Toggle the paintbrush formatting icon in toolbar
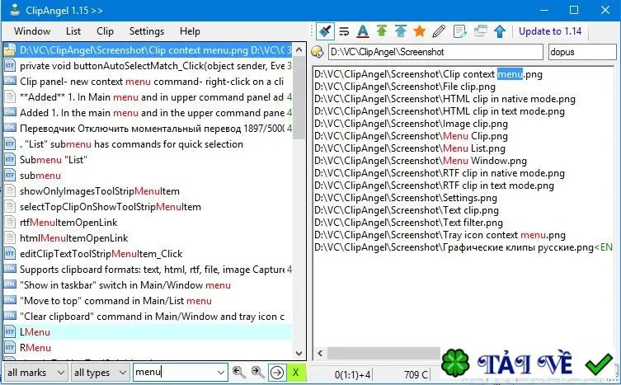The image size is (621, 385). tap(325, 31)
